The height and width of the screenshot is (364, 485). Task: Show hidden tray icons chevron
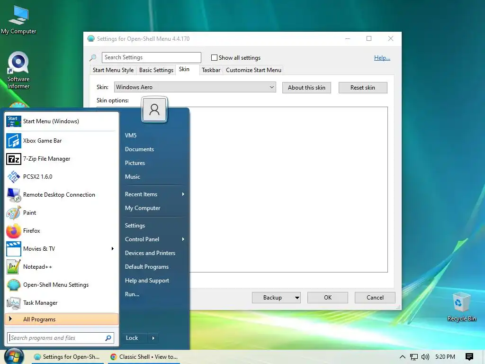(x=403, y=357)
